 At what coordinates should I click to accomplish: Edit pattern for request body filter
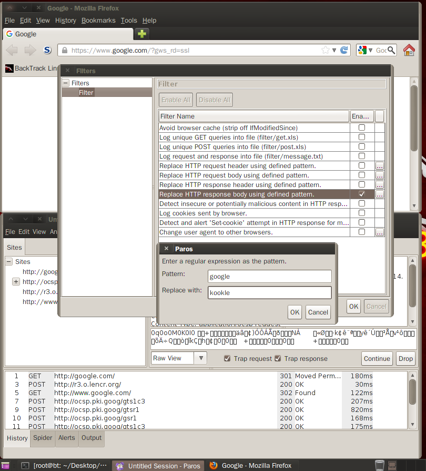tap(380, 175)
